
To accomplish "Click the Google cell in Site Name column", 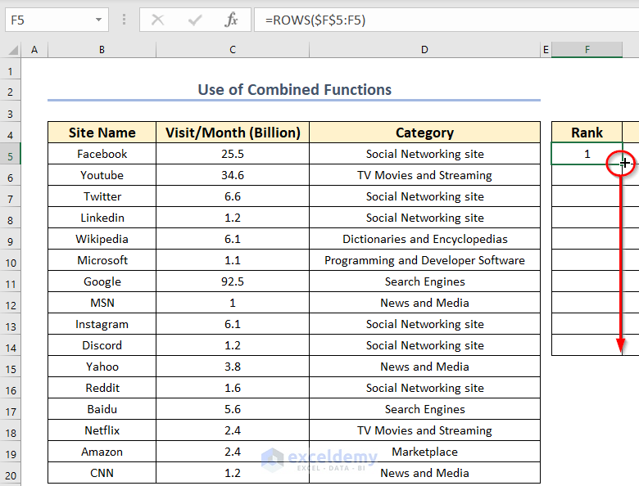I will pyautogui.click(x=102, y=281).
